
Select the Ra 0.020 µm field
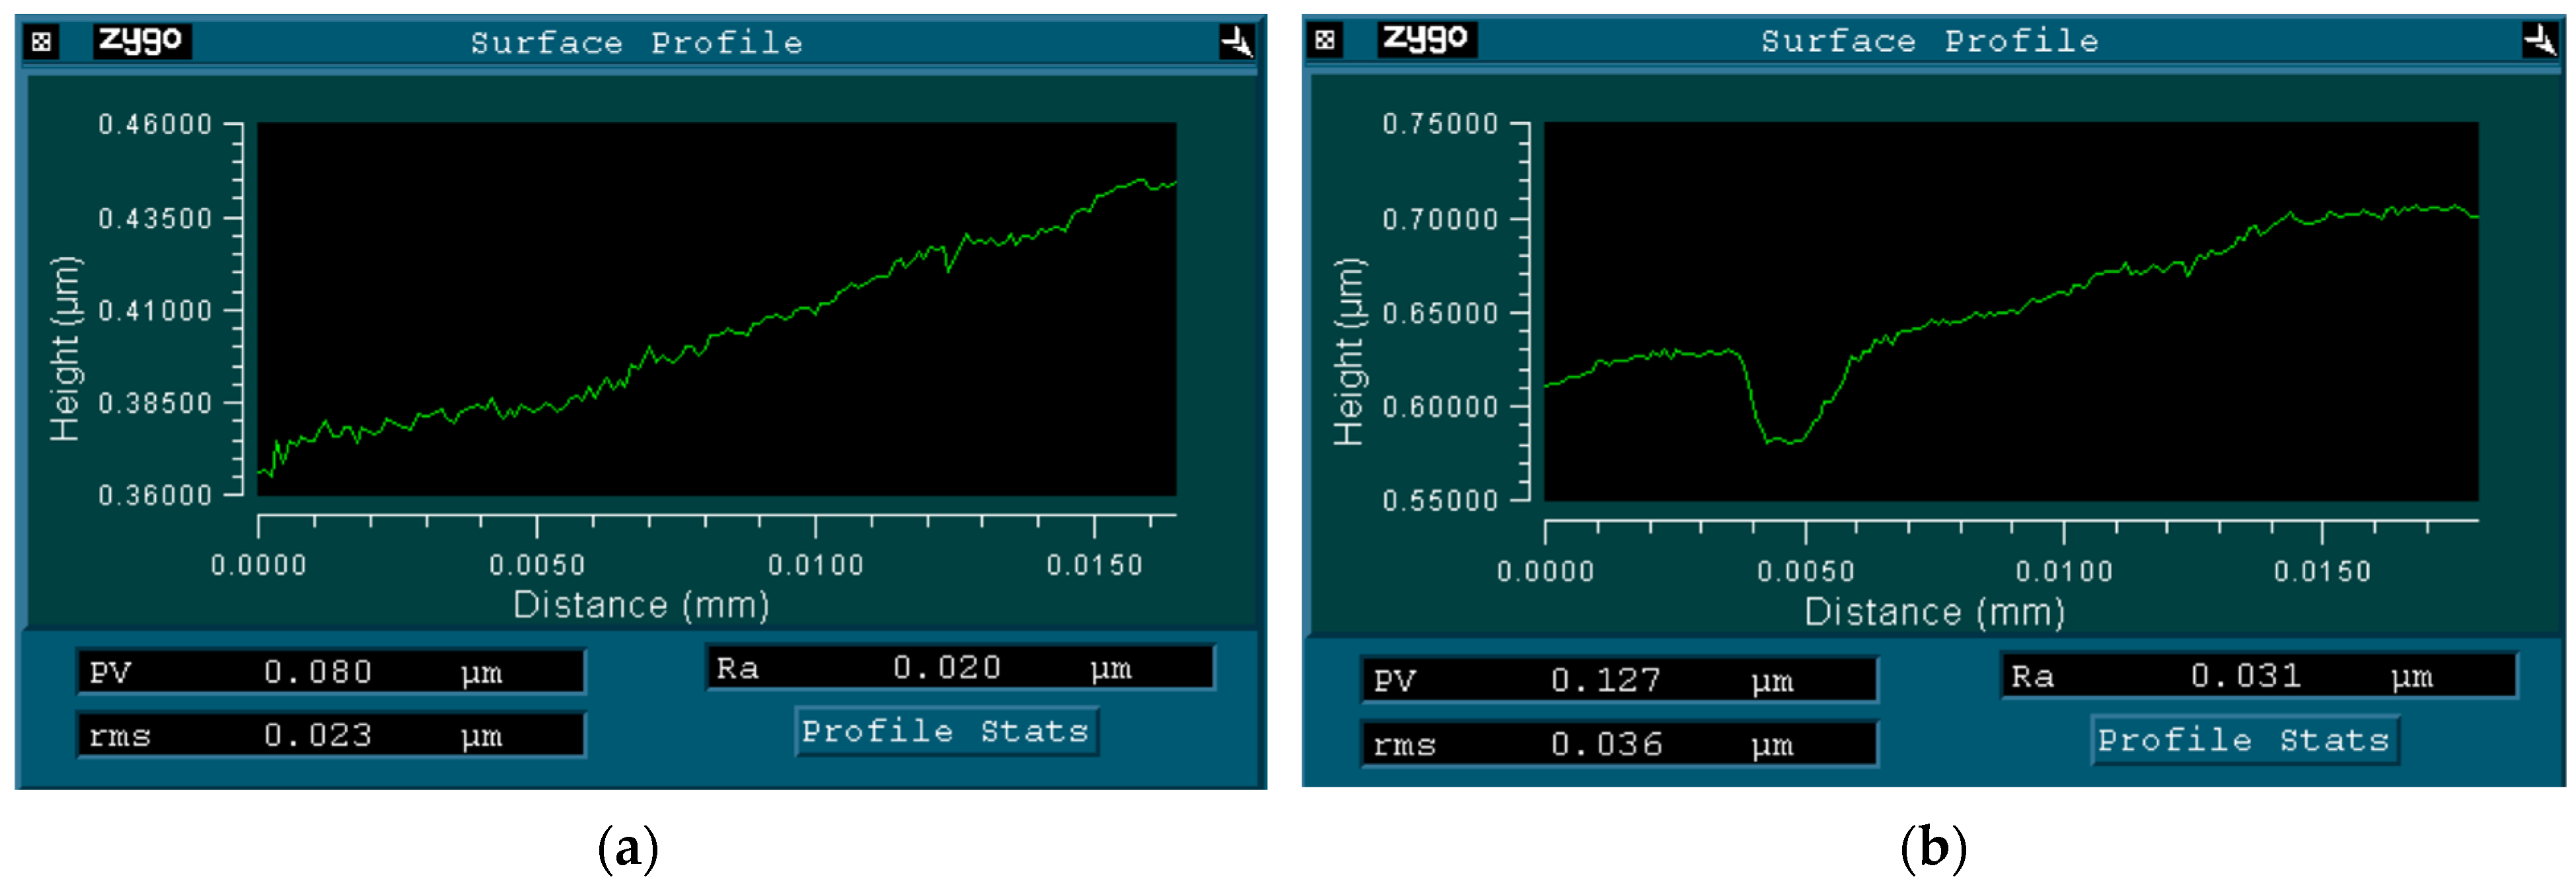(x=959, y=668)
